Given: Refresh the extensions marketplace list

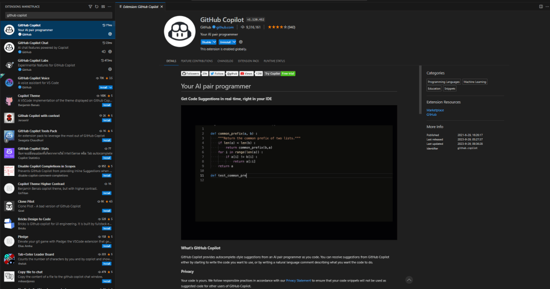Looking at the screenshot, I should tap(97, 6).
